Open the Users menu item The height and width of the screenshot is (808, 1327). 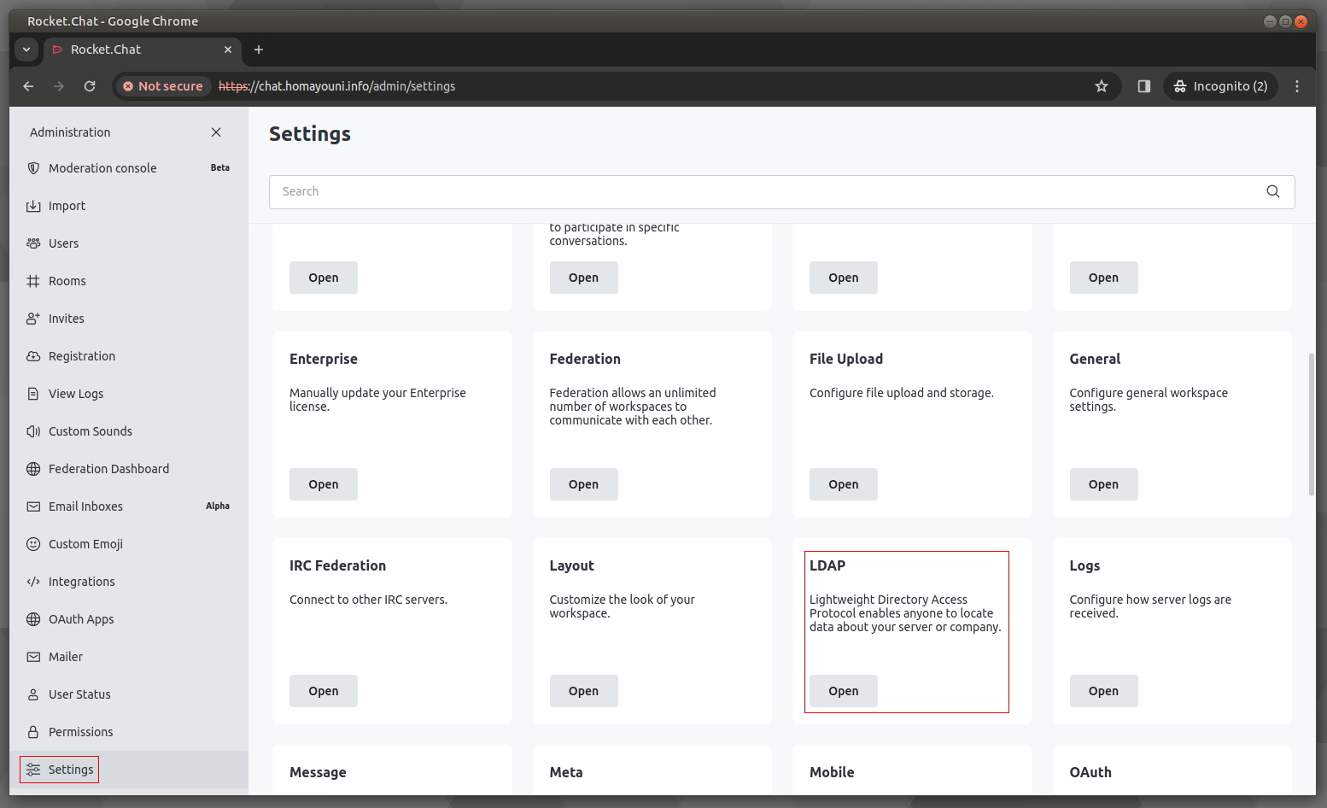click(129, 243)
